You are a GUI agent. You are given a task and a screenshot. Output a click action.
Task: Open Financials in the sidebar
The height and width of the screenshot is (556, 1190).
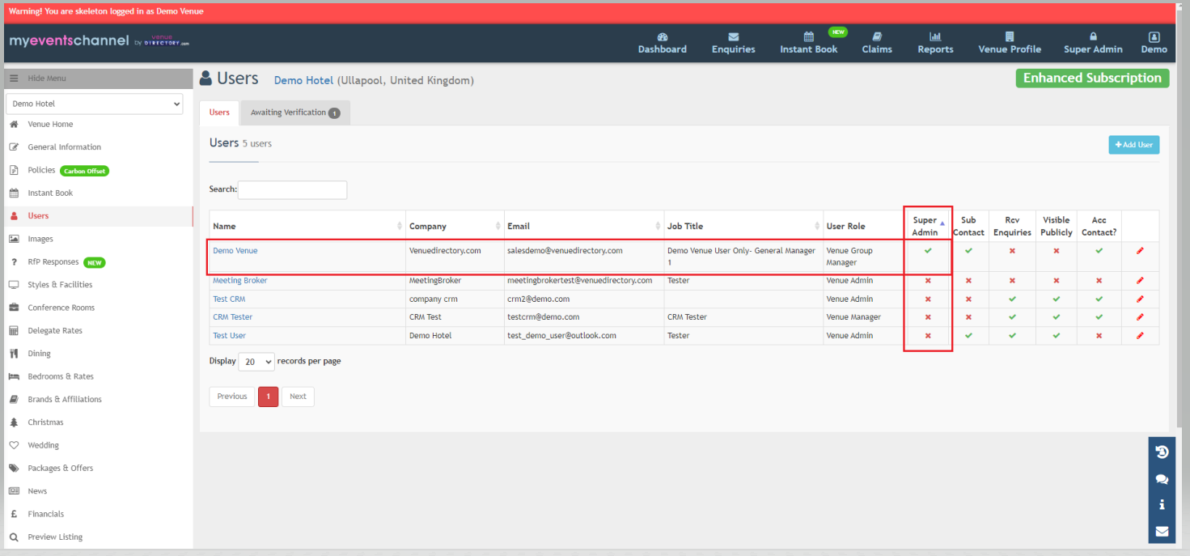tap(45, 514)
